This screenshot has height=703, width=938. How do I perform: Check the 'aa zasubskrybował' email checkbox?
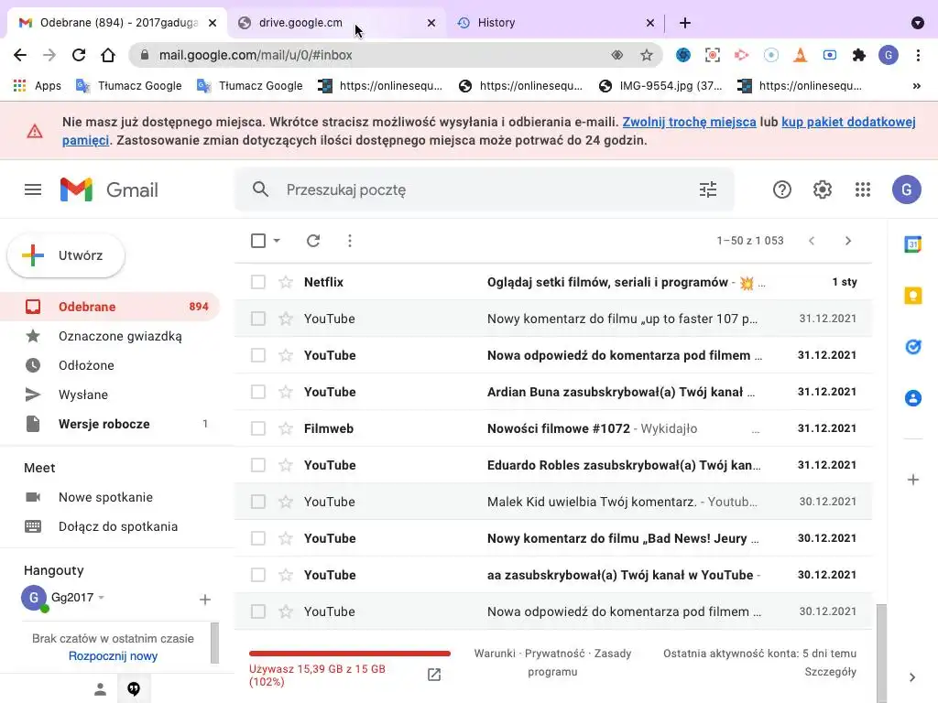(x=258, y=575)
